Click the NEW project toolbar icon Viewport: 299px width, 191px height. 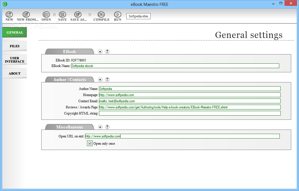(x=9, y=15)
